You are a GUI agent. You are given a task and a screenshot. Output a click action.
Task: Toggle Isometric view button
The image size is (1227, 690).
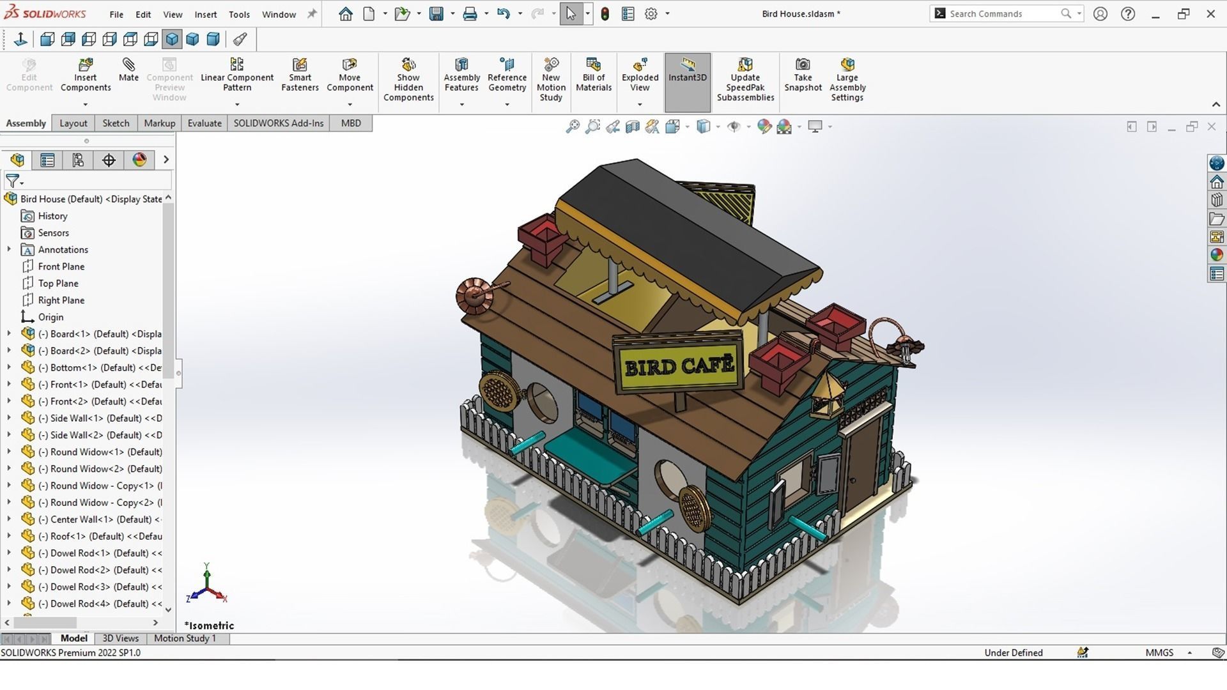tap(172, 40)
